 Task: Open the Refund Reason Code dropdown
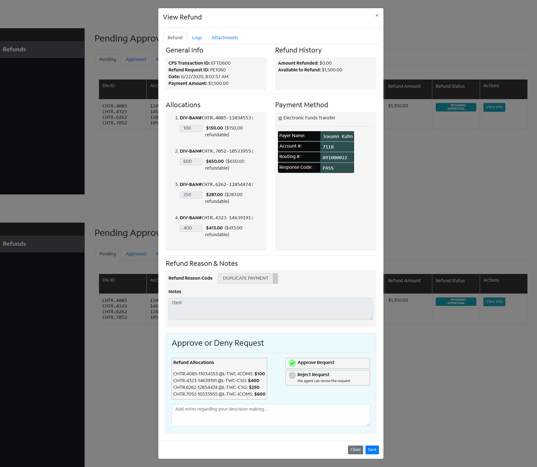(x=248, y=278)
